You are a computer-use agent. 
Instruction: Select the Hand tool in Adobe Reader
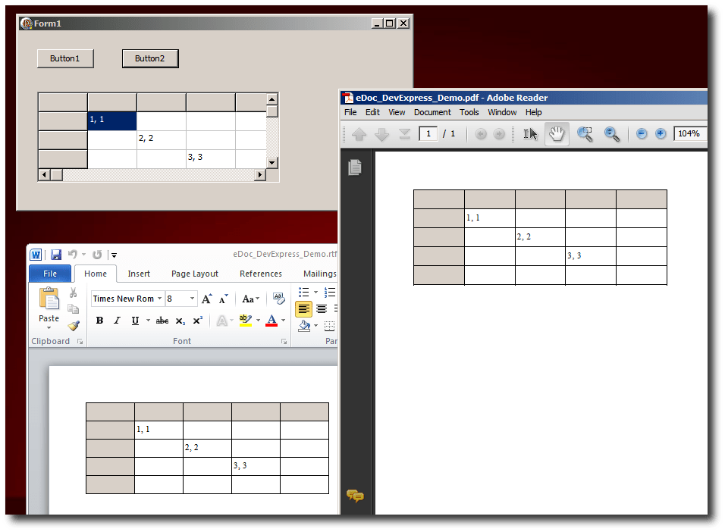click(x=557, y=134)
